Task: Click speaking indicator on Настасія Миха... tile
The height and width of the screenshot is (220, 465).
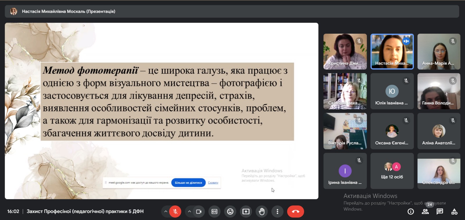Action: click(x=406, y=41)
